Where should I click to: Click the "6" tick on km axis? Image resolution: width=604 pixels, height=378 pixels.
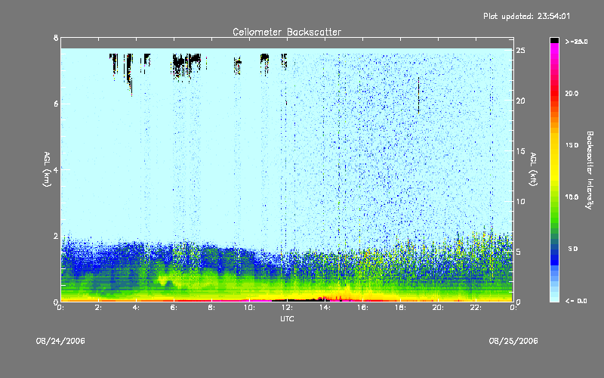[56, 104]
